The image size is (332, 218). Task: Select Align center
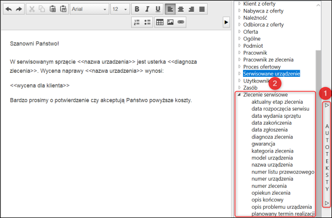[x=181, y=9]
